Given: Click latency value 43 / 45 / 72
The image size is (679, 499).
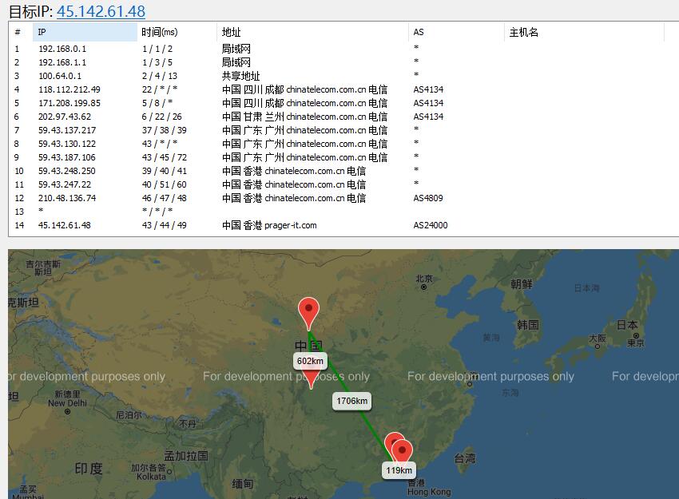Looking at the screenshot, I should (164, 157).
